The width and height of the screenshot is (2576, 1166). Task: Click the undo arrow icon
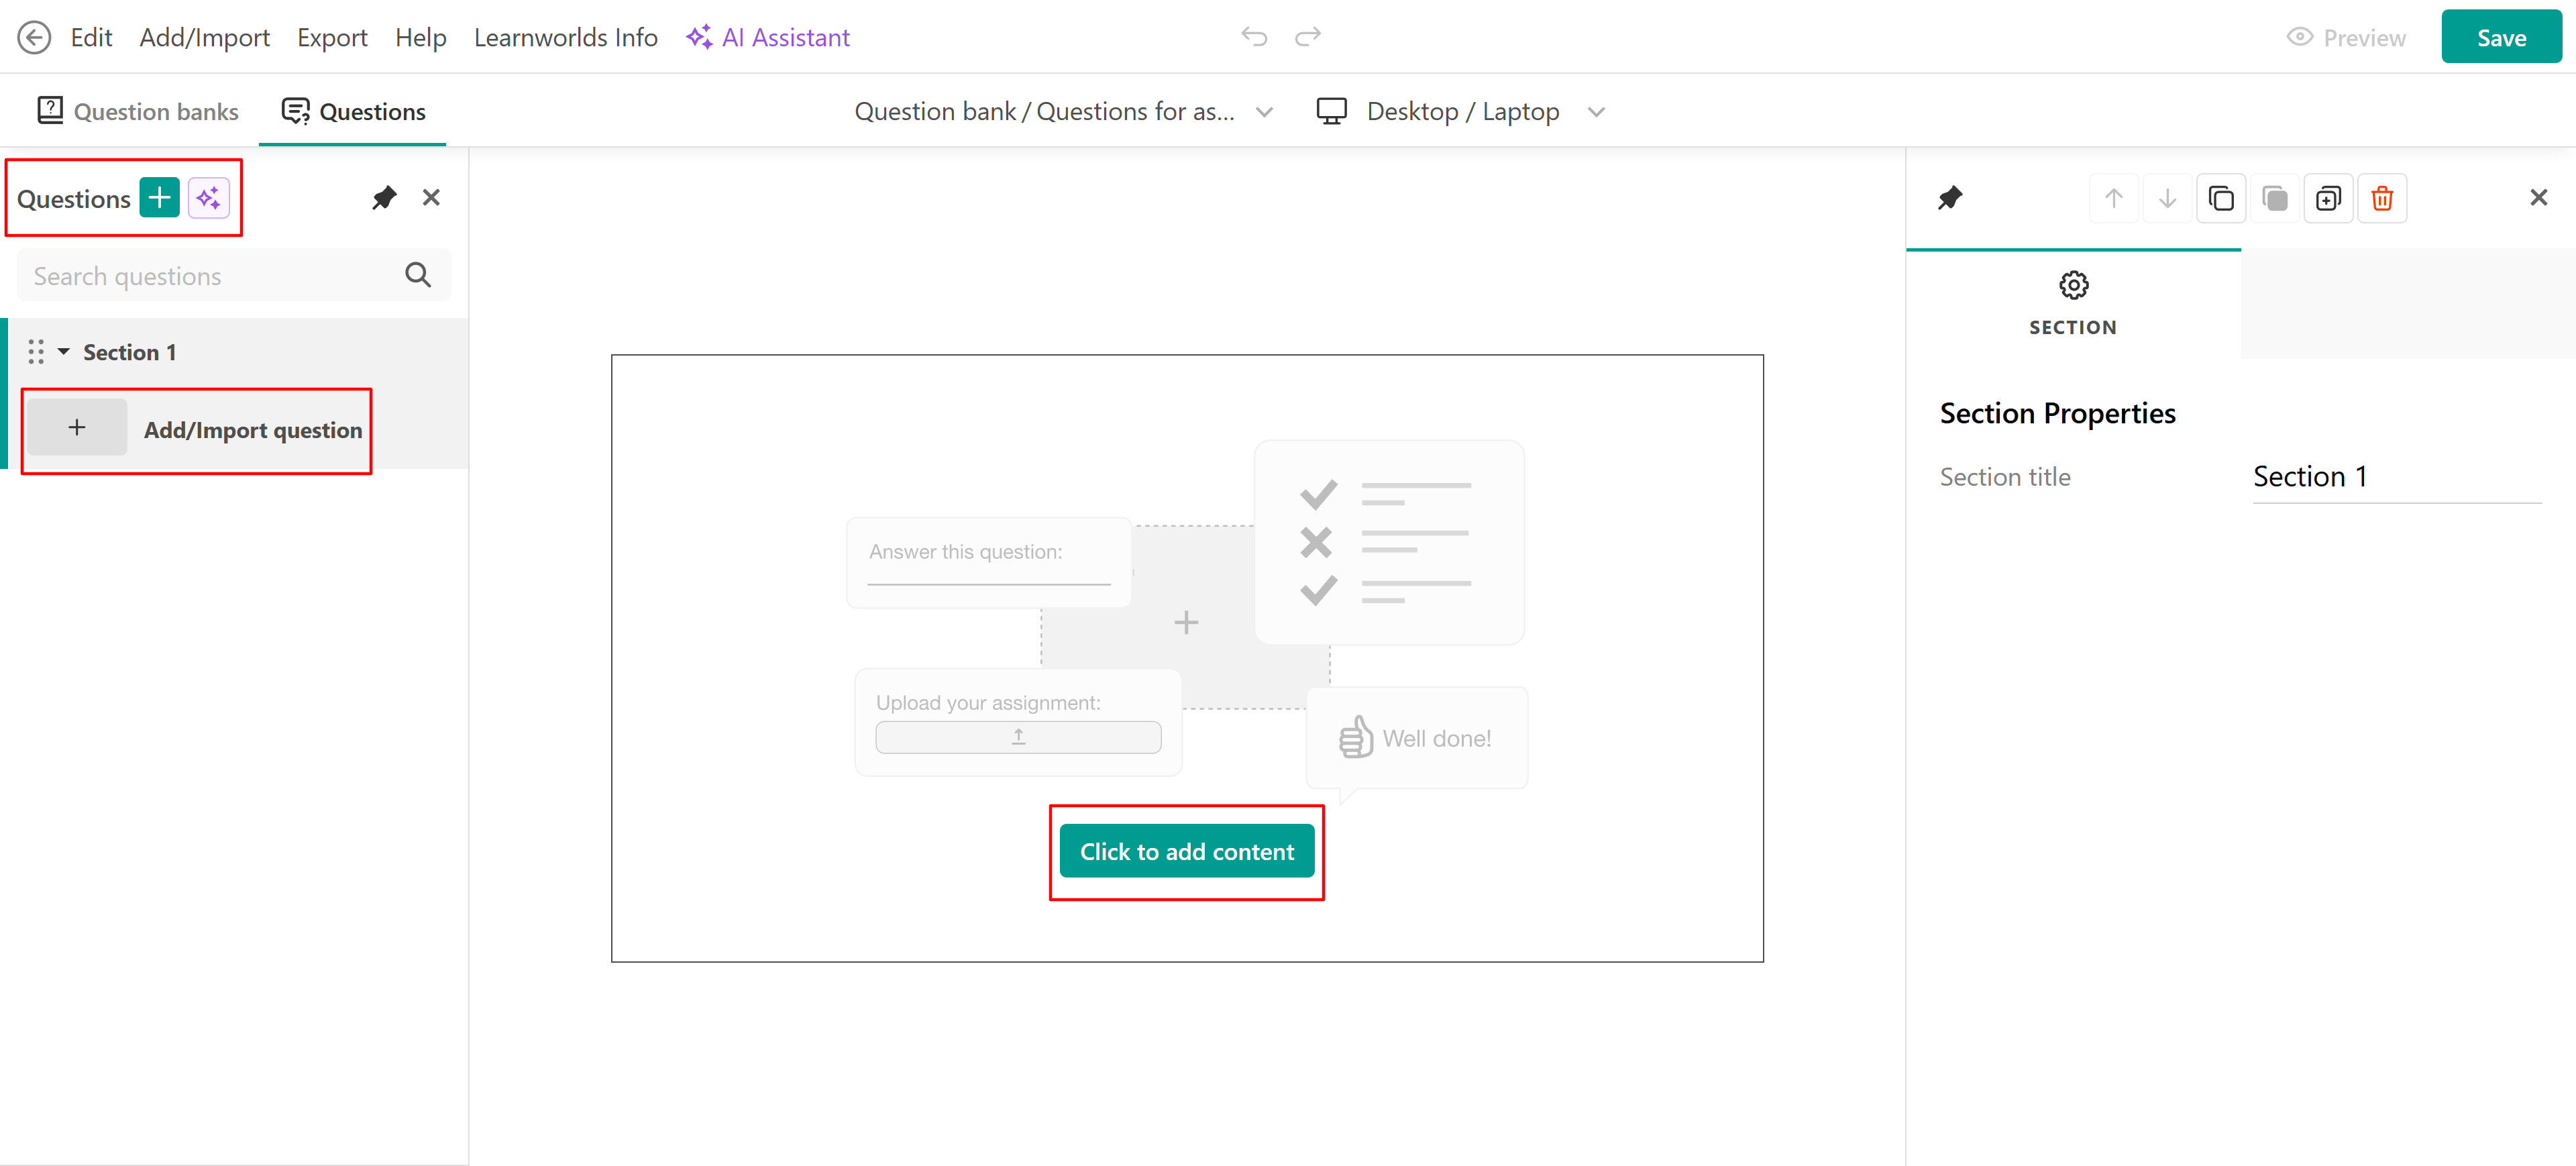[1254, 37]
